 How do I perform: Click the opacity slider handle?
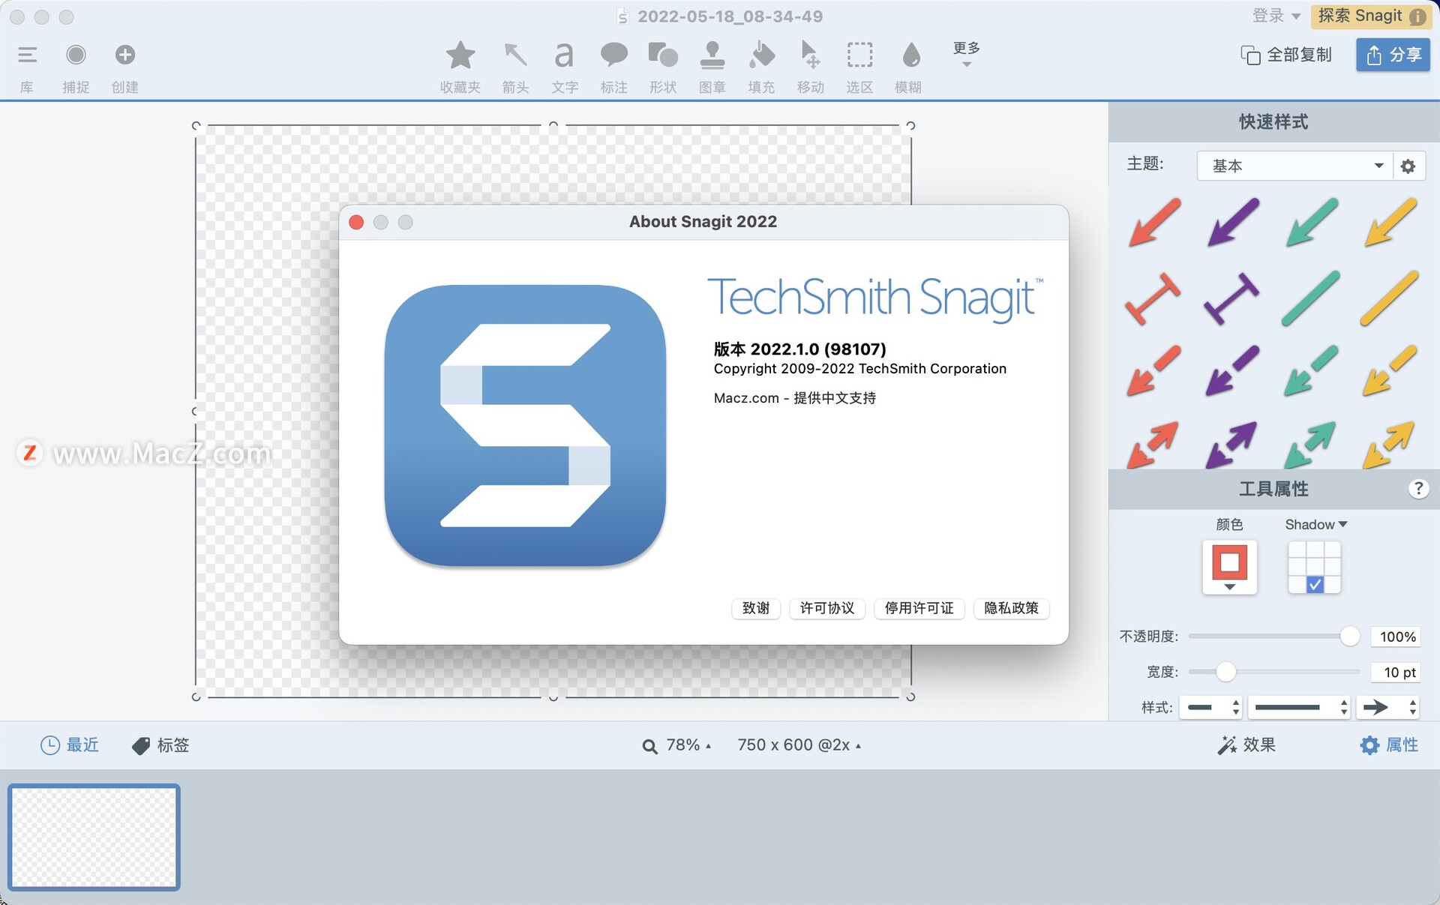pos(1349,637)
